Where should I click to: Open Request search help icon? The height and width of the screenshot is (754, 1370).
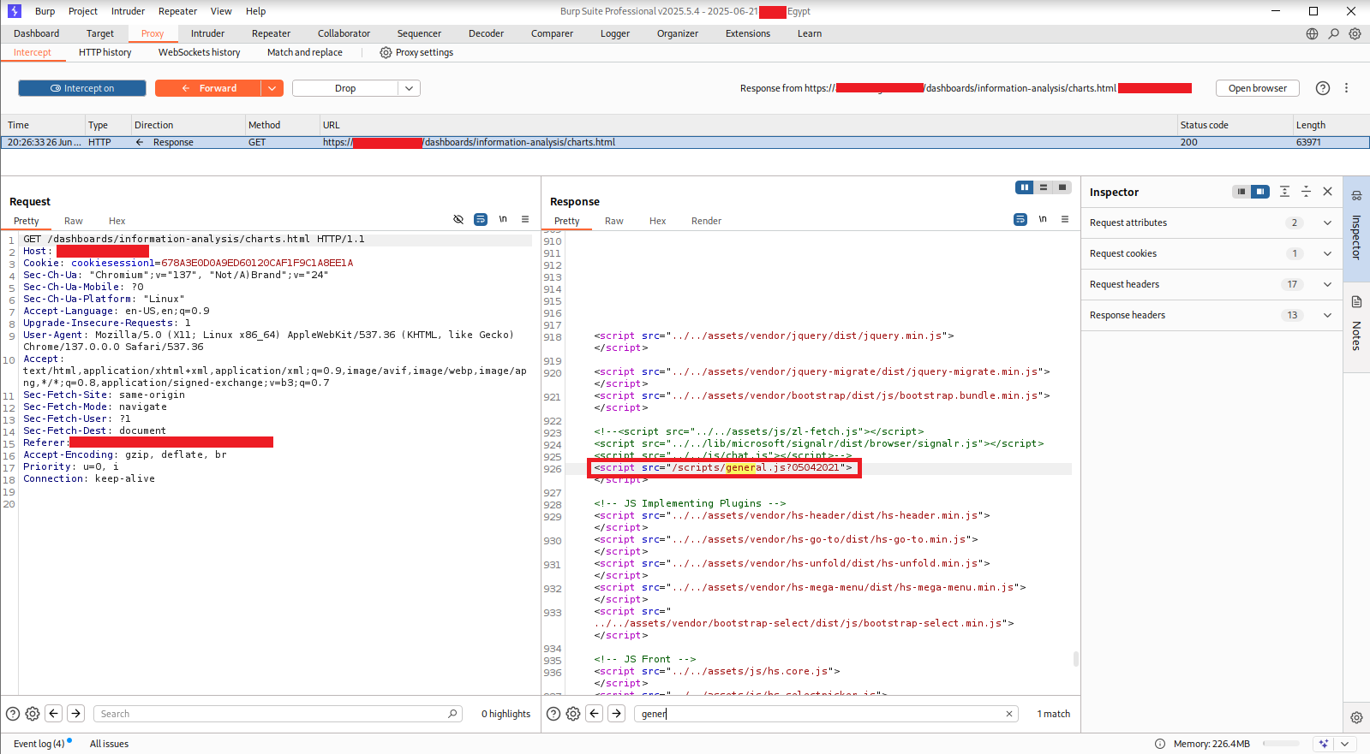(13, 714)
